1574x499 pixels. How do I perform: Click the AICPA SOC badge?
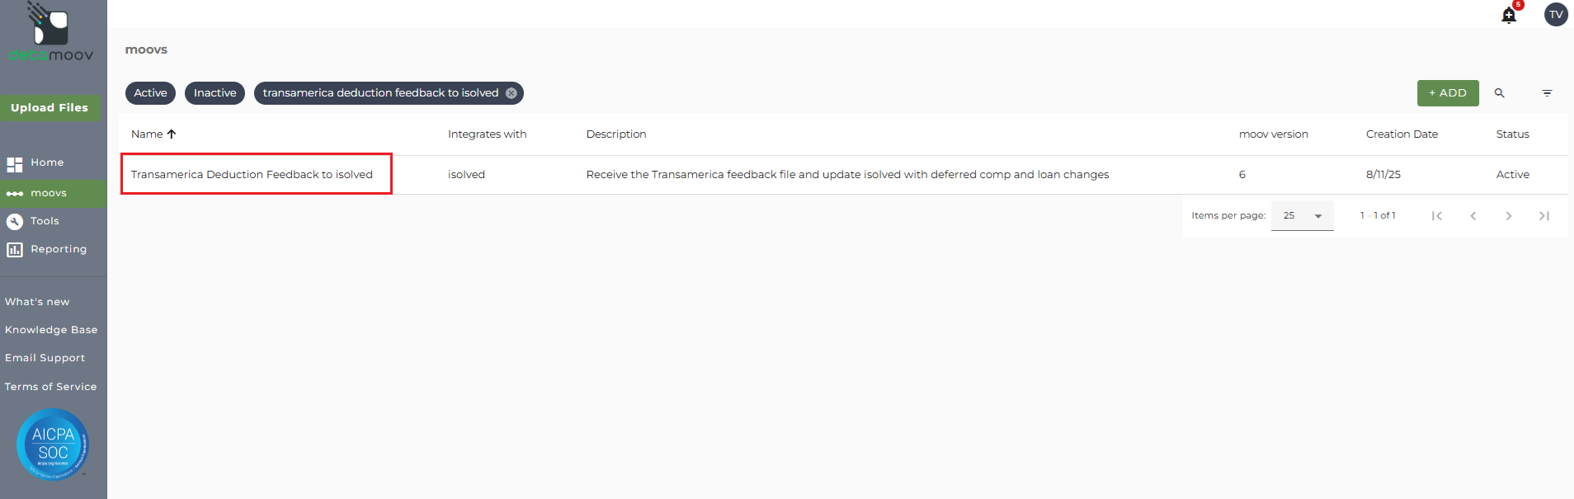pyautogui.click(x=53, y=445)
